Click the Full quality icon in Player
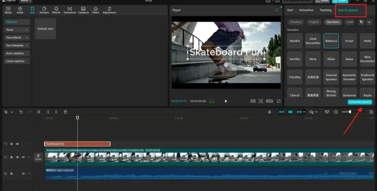 point(253,101)
